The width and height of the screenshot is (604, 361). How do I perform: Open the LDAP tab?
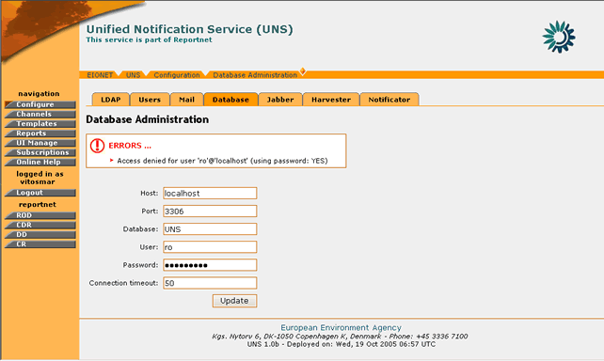111,100
